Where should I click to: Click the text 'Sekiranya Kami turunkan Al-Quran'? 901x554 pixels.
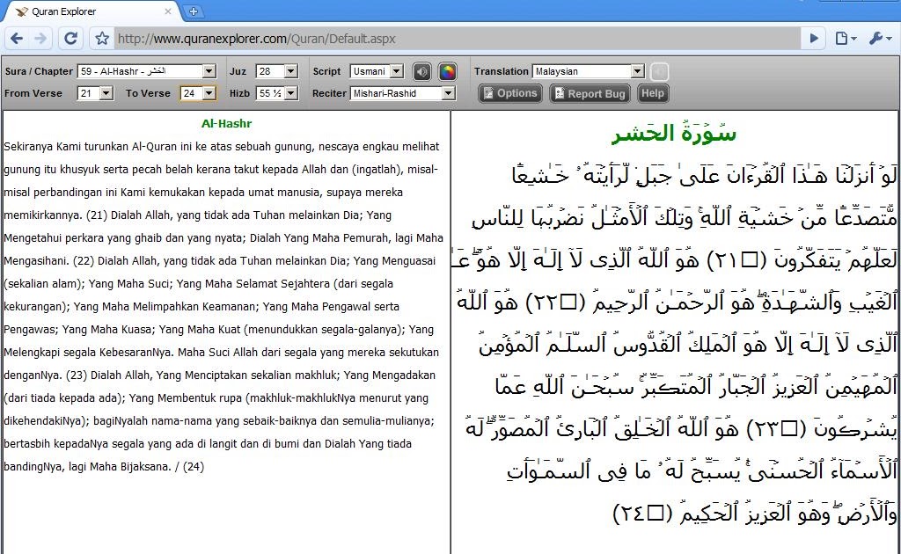(x=90, y=147)
